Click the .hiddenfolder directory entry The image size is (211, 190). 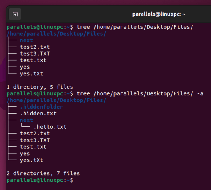41,107
